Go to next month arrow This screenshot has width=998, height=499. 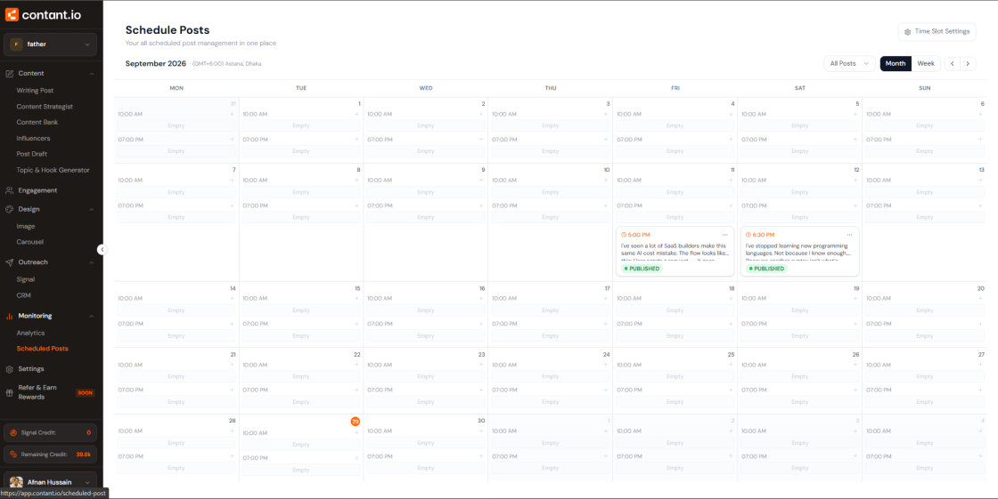(x=968, y=63)
